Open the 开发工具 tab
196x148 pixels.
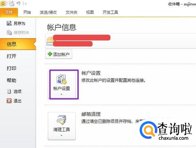pos(110,12)
